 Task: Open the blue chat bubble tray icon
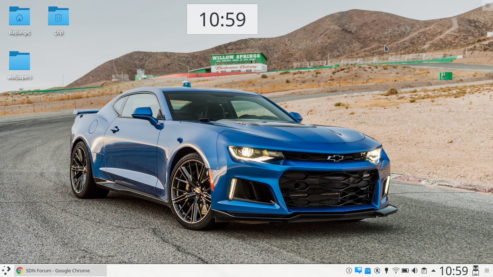pos(358,271)
